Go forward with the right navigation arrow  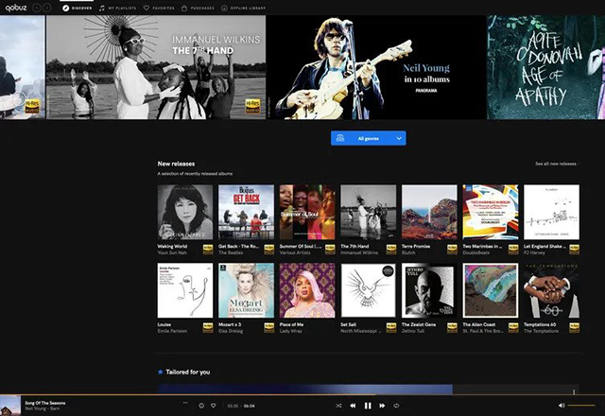tap(46, 8)
